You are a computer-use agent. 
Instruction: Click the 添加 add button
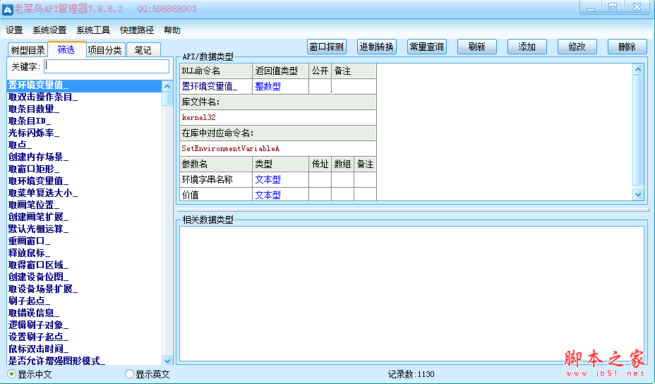point(527,47)
